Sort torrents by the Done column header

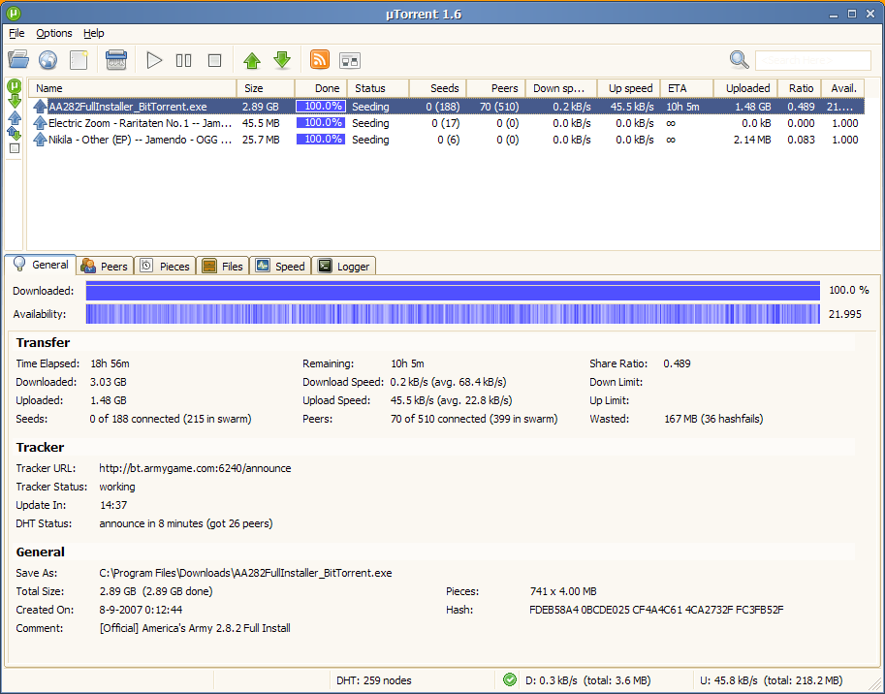point(321,88)
